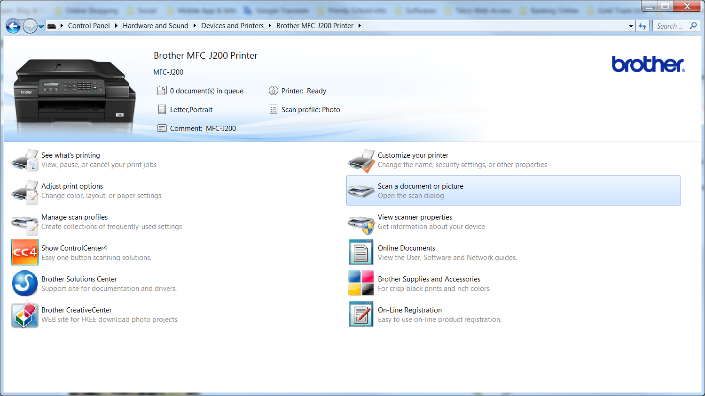Screen dimensions: 705x396
Task: Click in the Search input field
Action: 670,26
